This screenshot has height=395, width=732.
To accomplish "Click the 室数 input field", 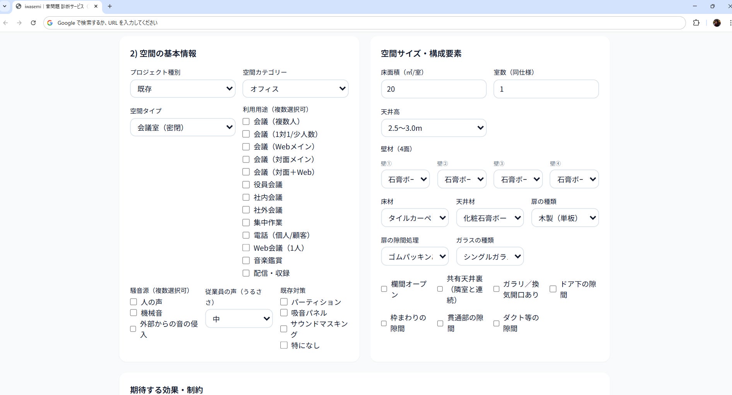I will 546,89.
